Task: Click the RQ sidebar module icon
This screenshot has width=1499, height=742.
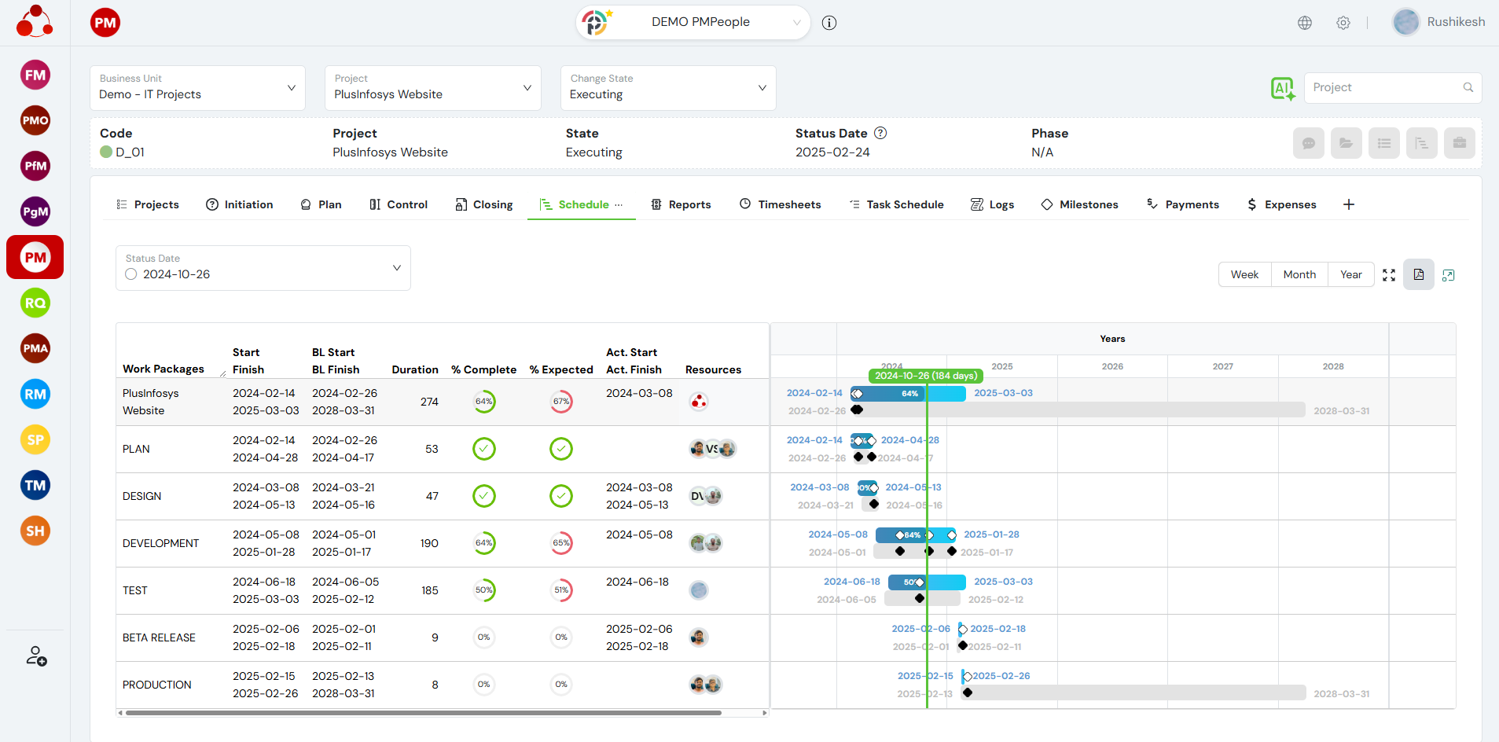Action: point(35,303)
